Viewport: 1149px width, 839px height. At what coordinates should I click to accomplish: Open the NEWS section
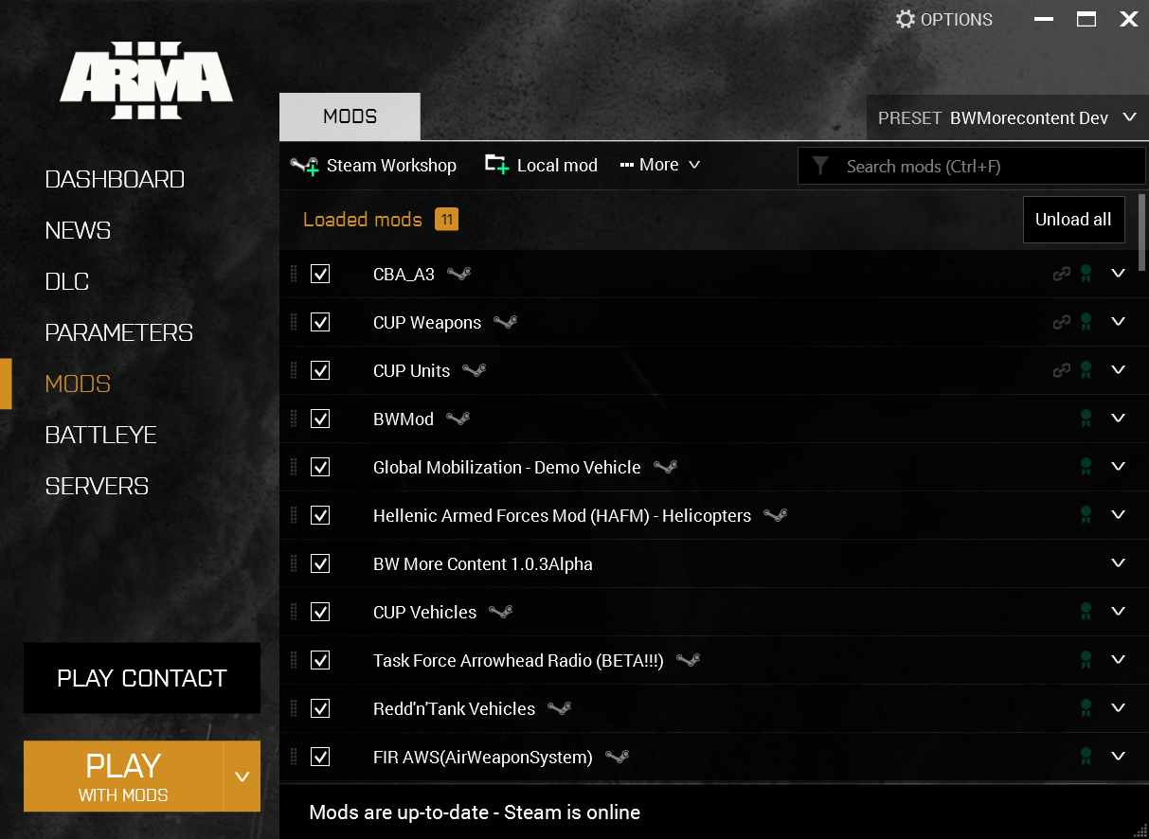pos(78,230)
